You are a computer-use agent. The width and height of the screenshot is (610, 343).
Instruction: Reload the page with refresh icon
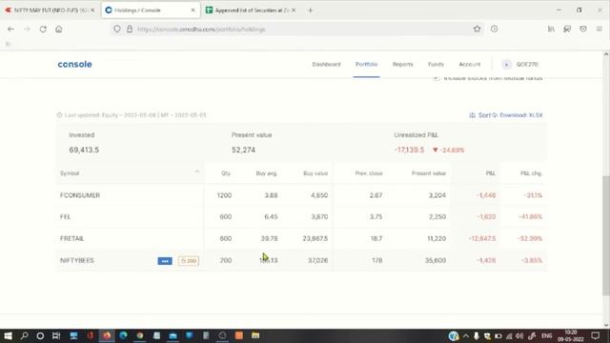click(x=43, y=30)
